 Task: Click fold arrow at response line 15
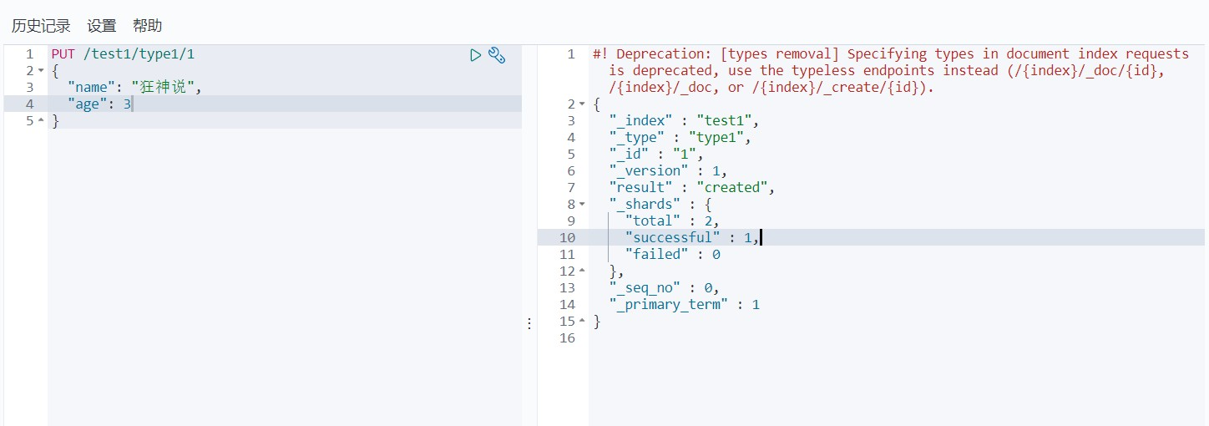click(583, 322)
